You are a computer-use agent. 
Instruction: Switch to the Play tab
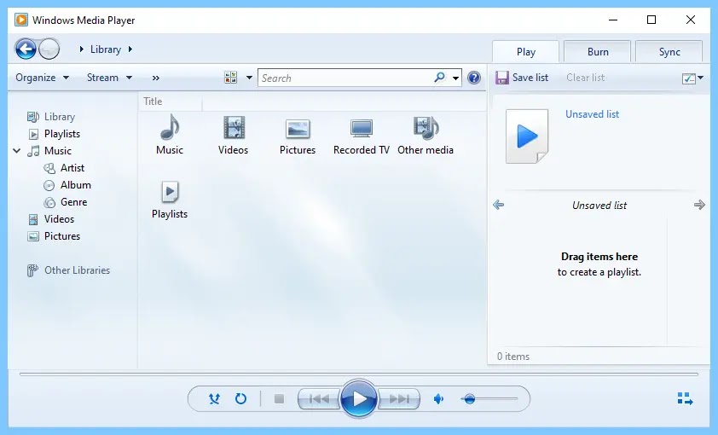point(525,52)
